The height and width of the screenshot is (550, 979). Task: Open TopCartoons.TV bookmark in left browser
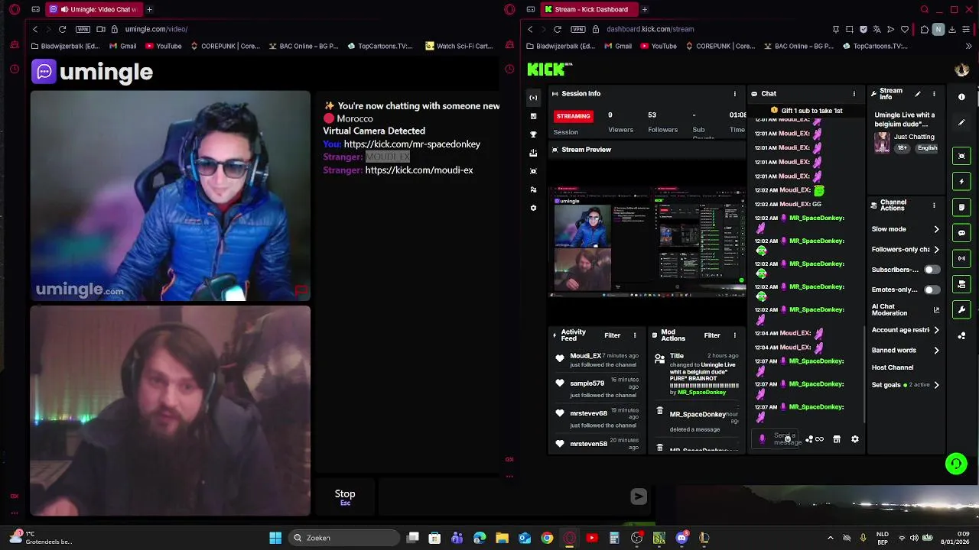pos(379,46)
